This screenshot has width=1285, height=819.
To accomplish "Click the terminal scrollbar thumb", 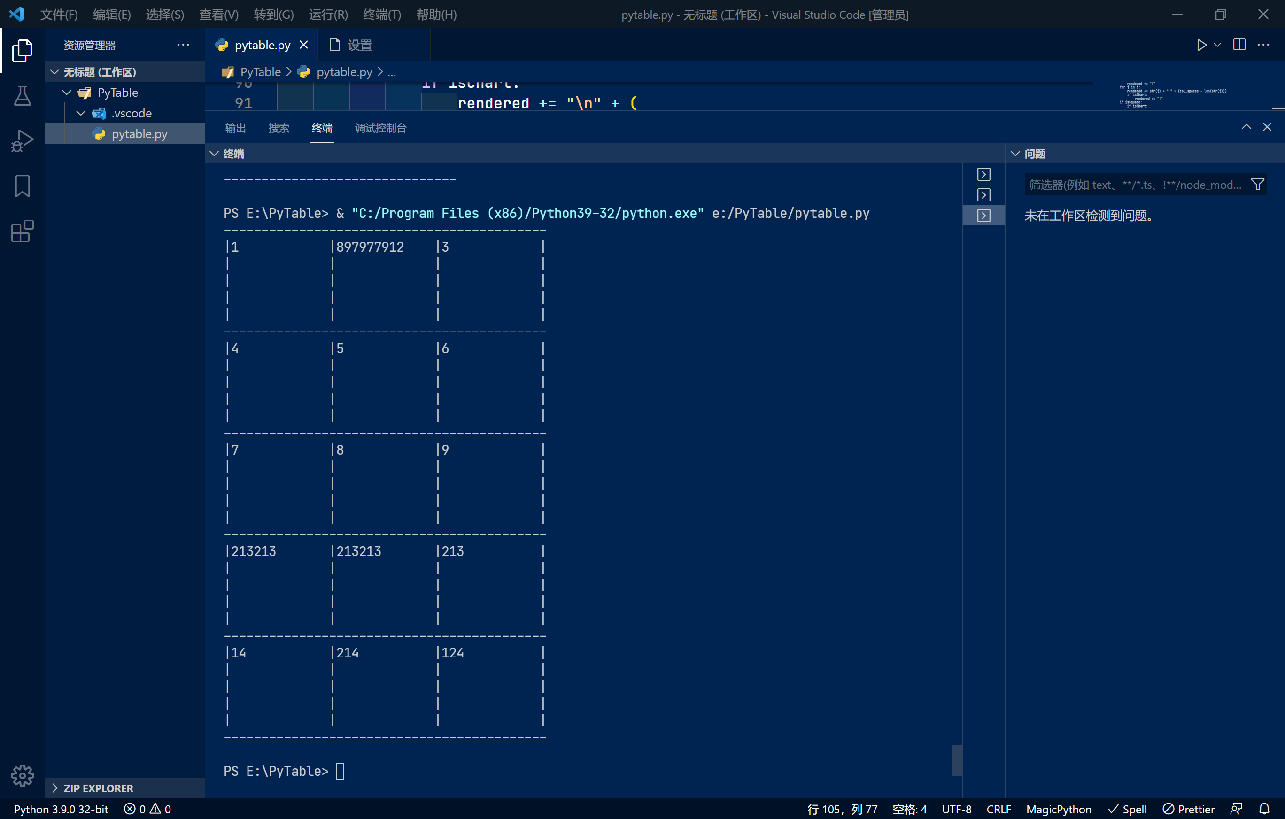I will [x=957, y=760].
